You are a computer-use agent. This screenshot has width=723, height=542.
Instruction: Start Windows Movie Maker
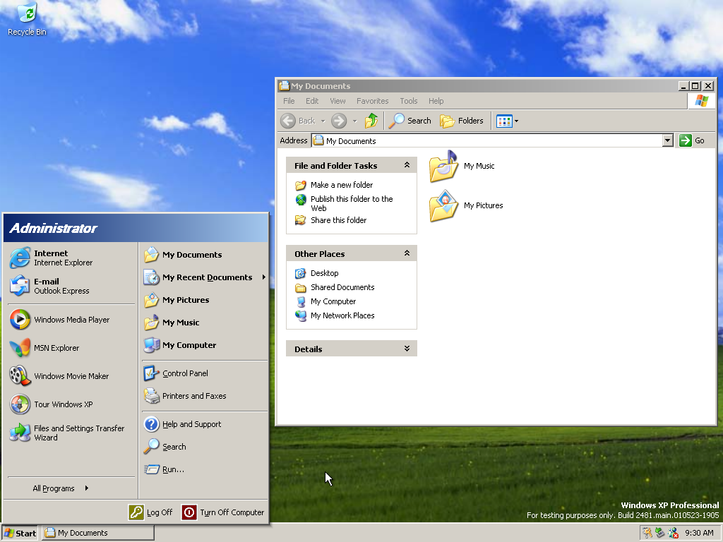pos(71,376)
